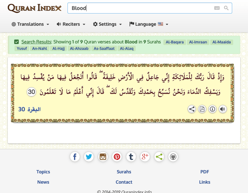This screenshot has height=193, width=248.
Task: Expand the Translations dropdown
Action: (30, 24)
